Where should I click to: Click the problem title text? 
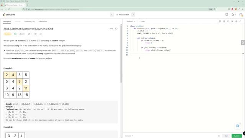(28, 29)
